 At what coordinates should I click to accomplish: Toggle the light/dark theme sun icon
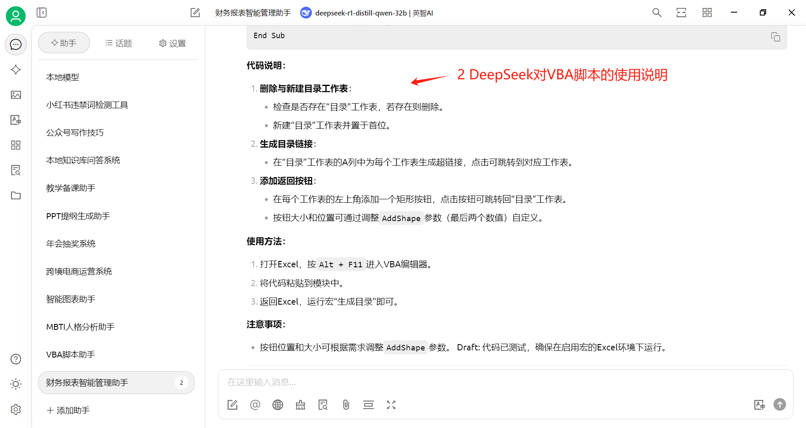[x=16, y=384]
